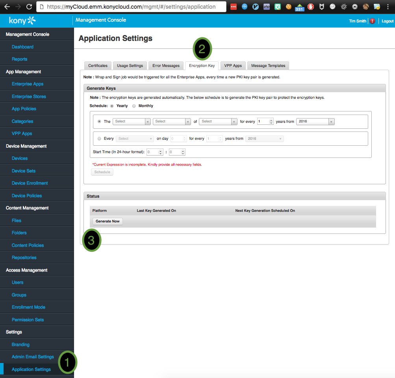The image size is (395, 378).
Task: Open the 2016 dropdown in the 'Every' row
Action: pyautogui.click(x=265, y=139)
